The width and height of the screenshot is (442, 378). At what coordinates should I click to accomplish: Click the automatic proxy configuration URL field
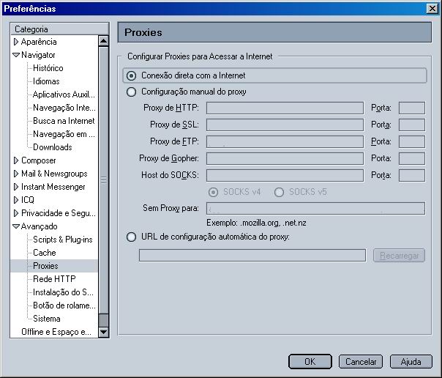(252, 256)
